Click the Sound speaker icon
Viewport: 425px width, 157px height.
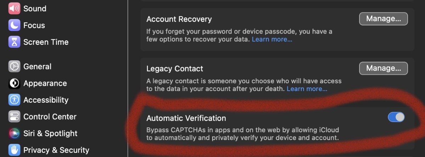click(x=14, y=8)
